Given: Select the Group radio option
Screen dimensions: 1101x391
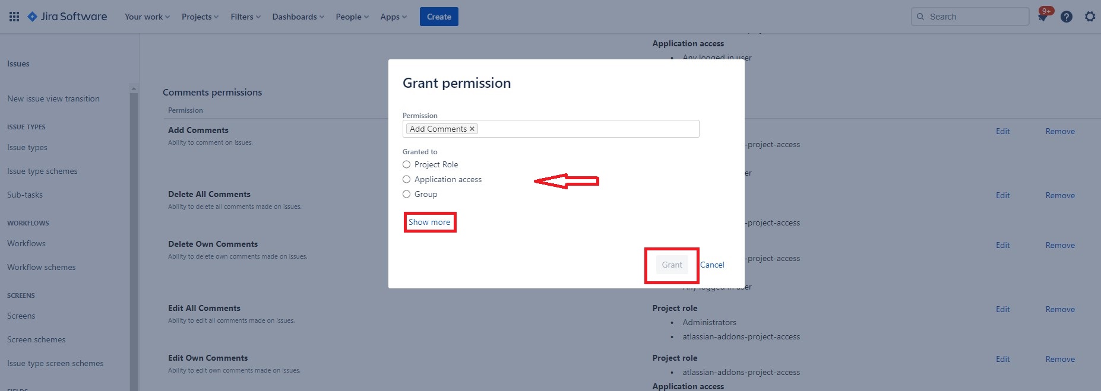Looking at the screenshot, I should pyautogui.click(x=407, y=194).
